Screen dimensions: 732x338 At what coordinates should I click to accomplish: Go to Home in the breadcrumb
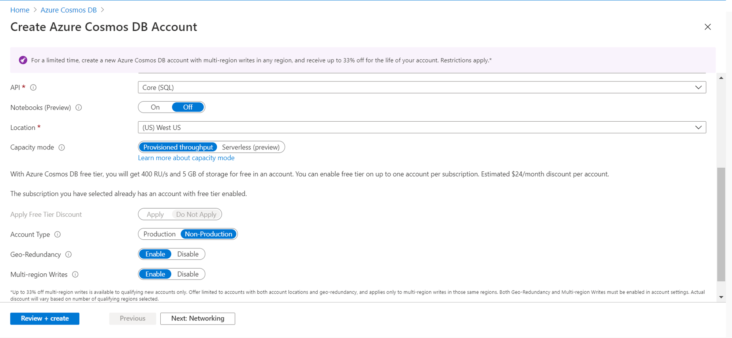(x=20, y=10)
